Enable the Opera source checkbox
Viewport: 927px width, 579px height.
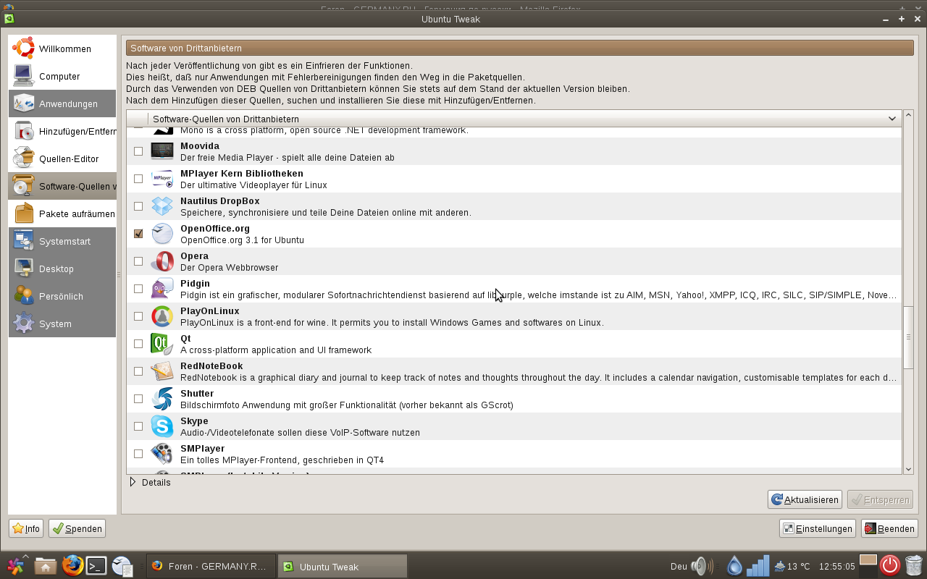(x=138, y=261)
